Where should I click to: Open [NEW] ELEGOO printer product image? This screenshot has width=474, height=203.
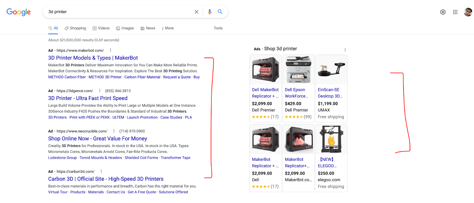pyautogui.click(x=332, y=139)
